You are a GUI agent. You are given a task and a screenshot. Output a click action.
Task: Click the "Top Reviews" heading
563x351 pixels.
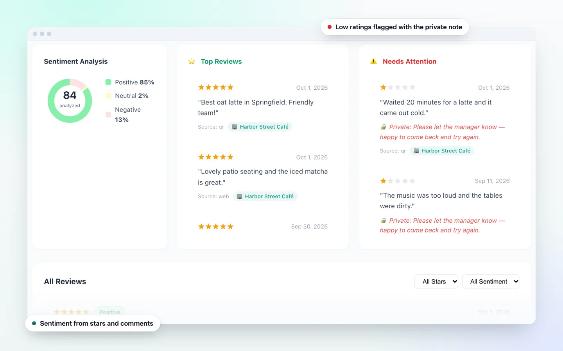(221, 62)
